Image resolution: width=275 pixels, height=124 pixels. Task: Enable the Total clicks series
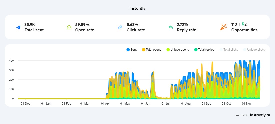coord(229,50)
